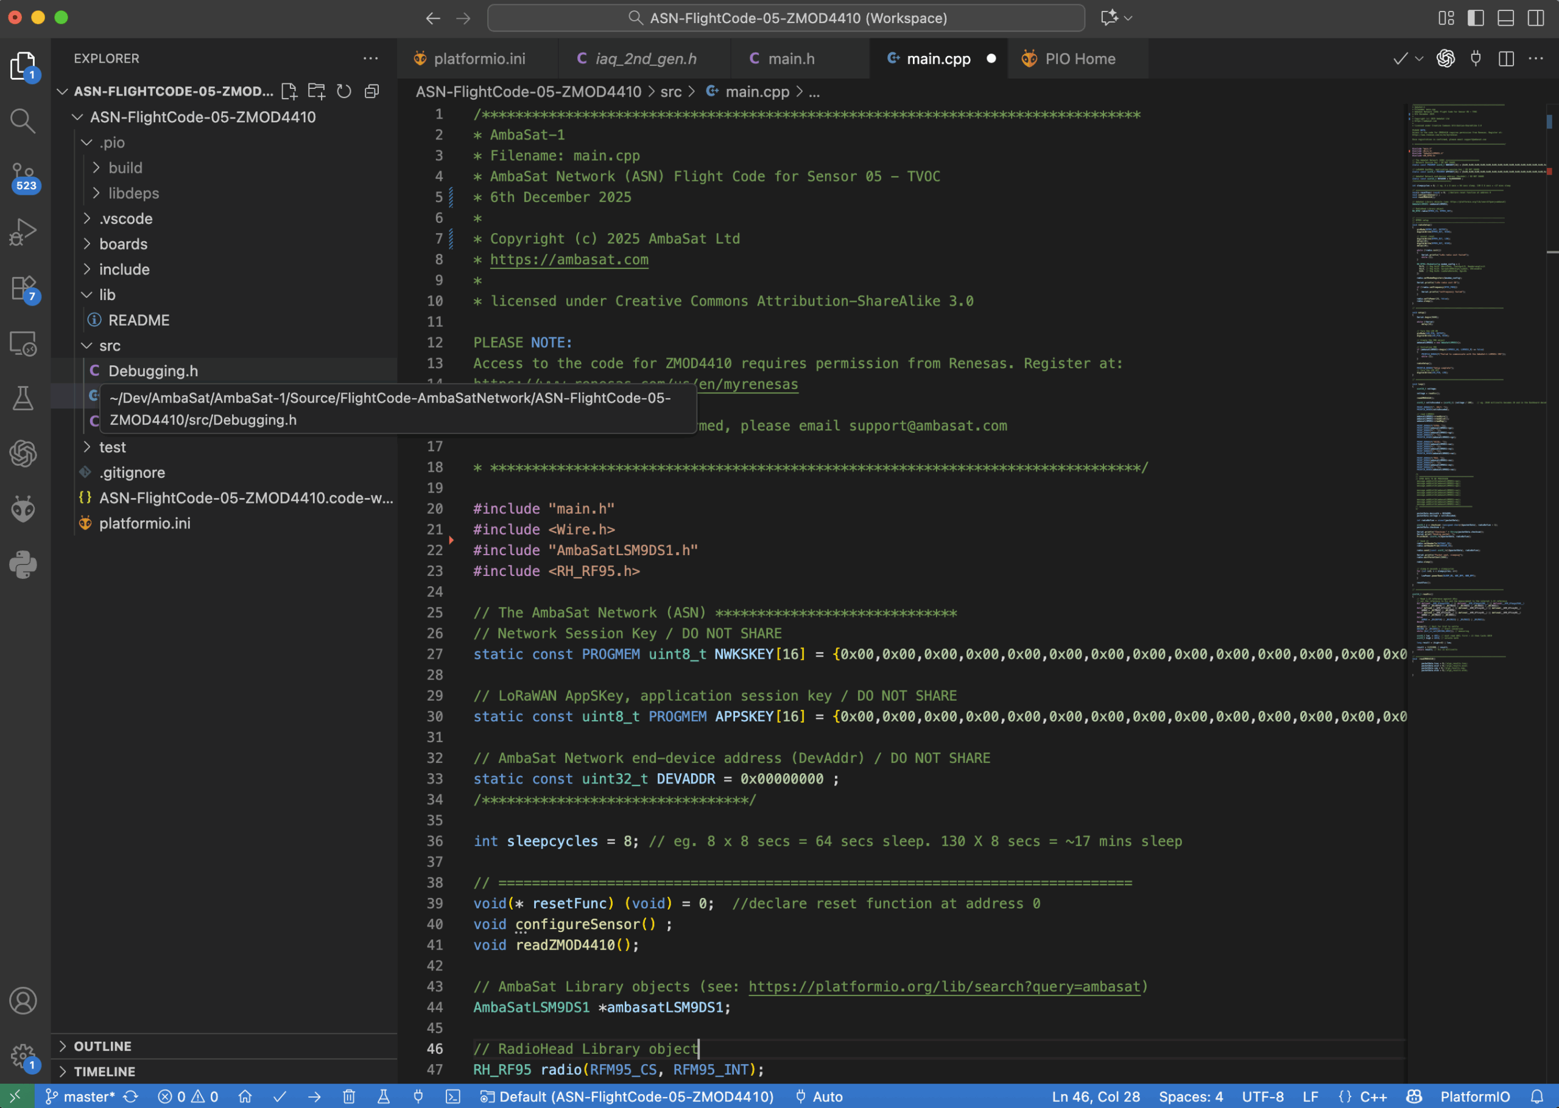Image resolution: width=1559 pixels, height=1108 pixels.
Task: Expand the OUTLINE section
Action: point(102,1046)
